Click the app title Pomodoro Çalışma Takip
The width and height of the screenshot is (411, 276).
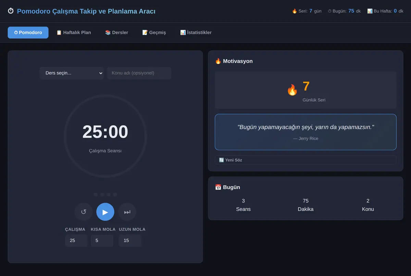click(86, 11)
